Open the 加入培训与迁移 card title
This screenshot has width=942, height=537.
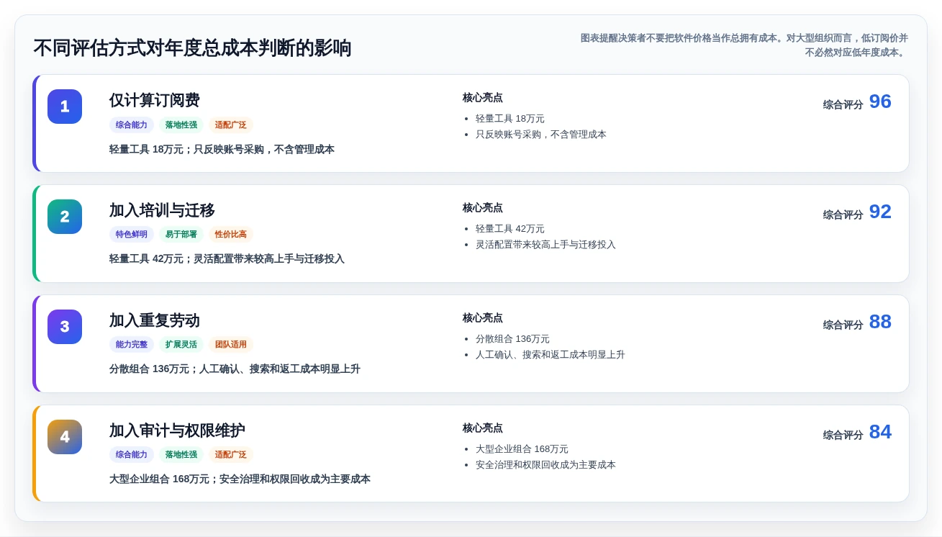click(162, 210)
